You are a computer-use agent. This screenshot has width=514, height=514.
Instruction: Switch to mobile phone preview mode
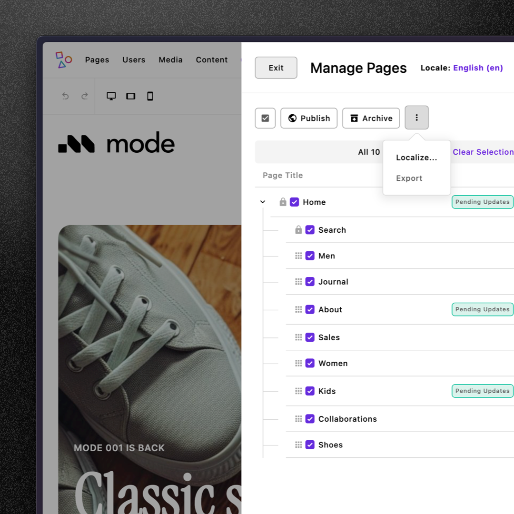click(150, 96)
